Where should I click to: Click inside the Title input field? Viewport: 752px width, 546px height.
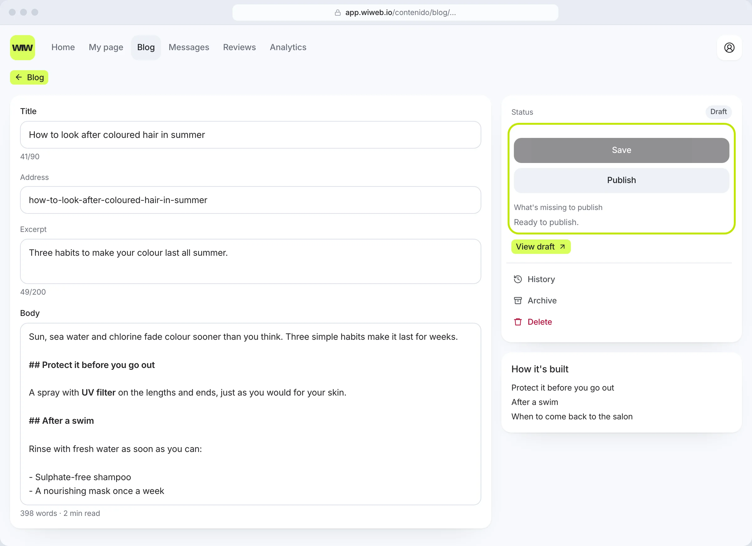250,135
